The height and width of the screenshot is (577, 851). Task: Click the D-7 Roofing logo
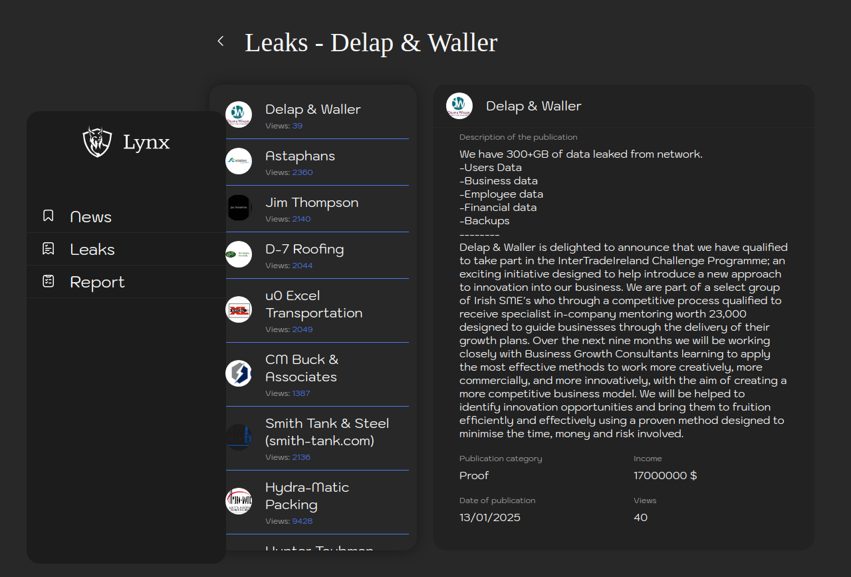(x=239, y=254)
